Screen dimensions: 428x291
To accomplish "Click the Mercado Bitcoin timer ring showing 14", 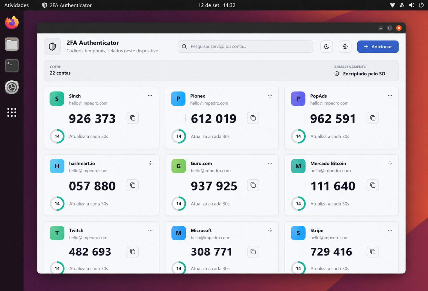I will tap(298, 203).
